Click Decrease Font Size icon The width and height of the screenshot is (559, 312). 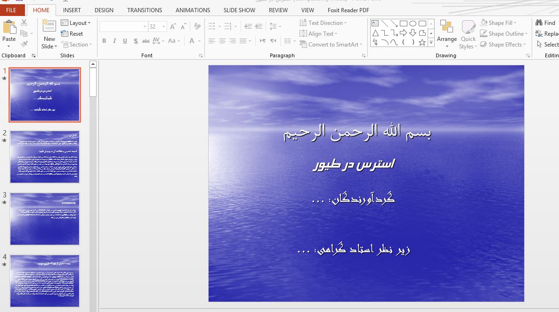[183, 27]
